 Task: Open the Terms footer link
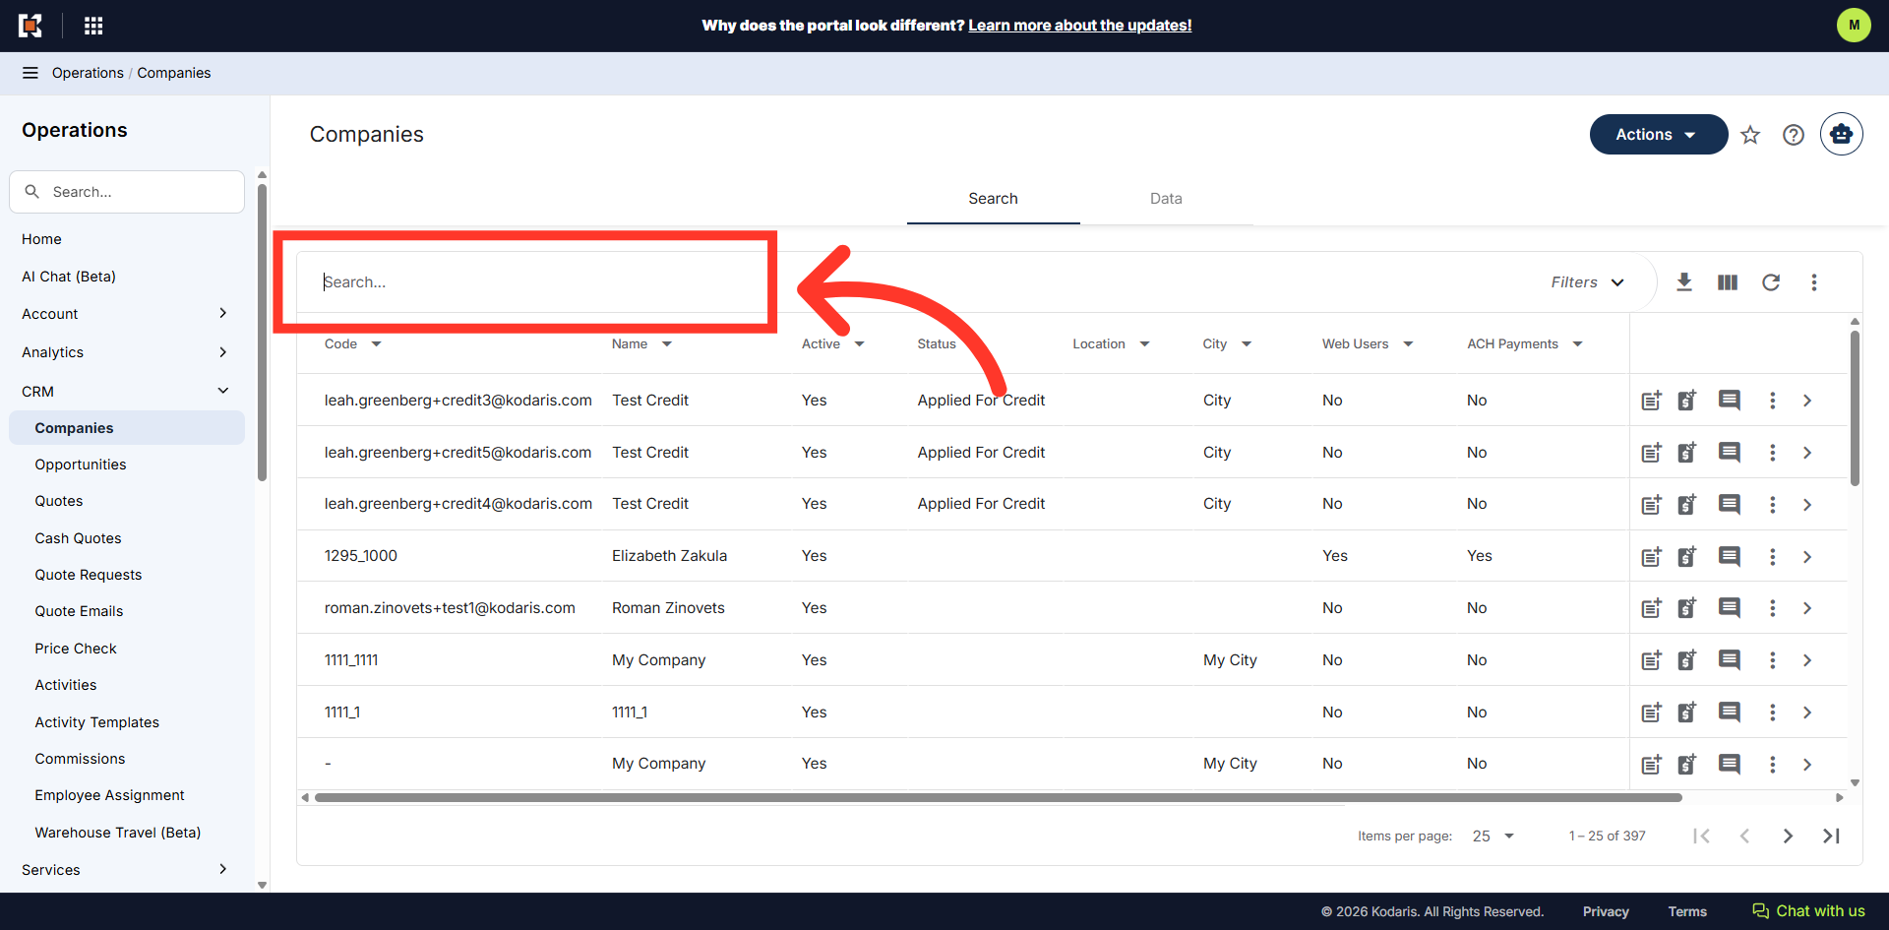1687,912
